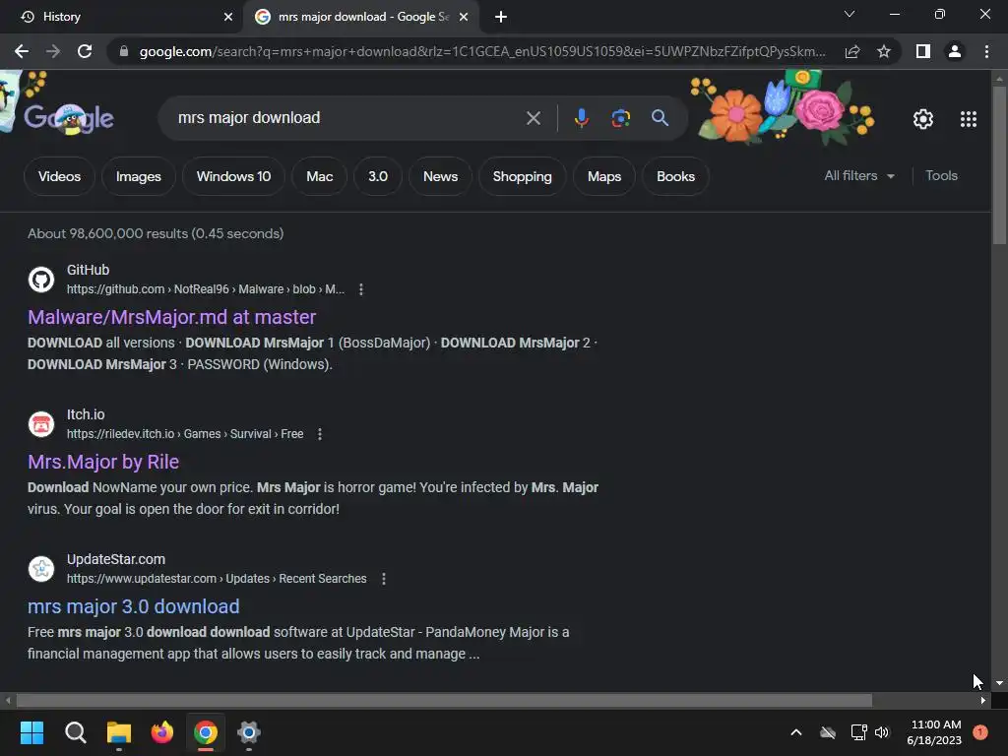Viewport: 1008px width, 756px height.
Task: Click the scroll down arrow
Action: 999,683
